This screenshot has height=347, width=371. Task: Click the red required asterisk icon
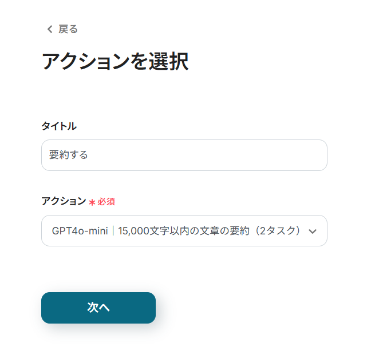[x=92, y=202]
